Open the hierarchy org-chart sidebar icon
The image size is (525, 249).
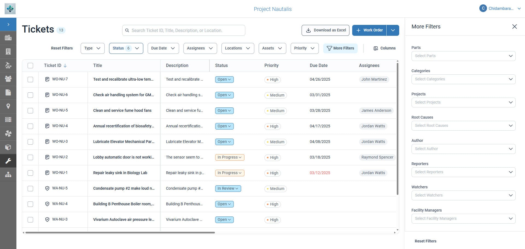click(x=8, y=174)
